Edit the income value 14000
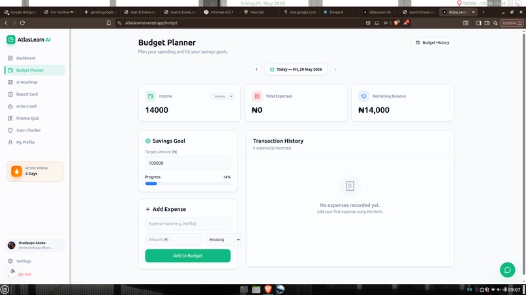This screenshot has height=295, width=526. [157, 110]
